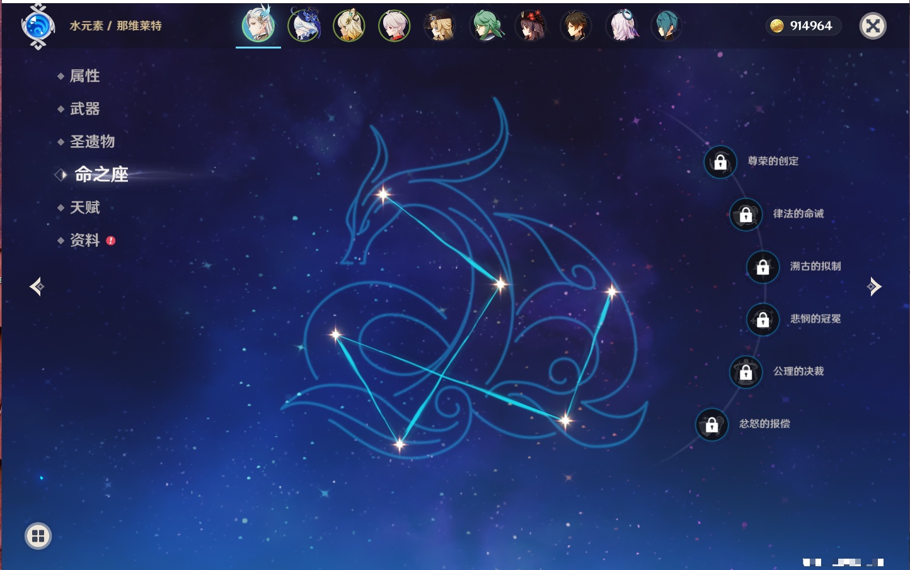Go to next character with right arrow
The height and width of the screenshot is (570, 910).
point(874,287)
